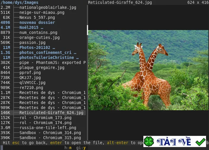
Task: Click the TẢI VỀ download banner
Action: pyautogui.click(x=175, y=141)
